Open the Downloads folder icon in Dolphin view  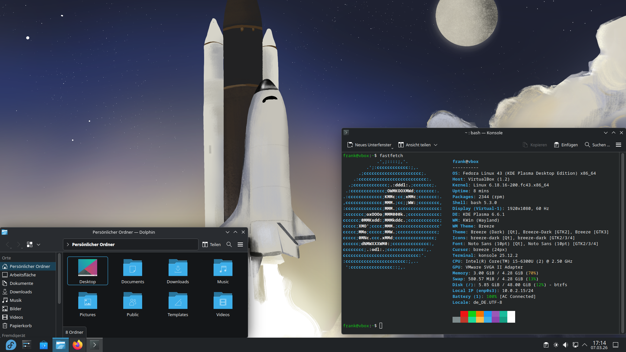point(178,271)
